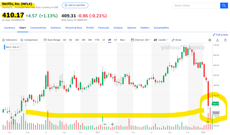Open the Conversations tab
230x135 pixels.
tap(38, 28)
